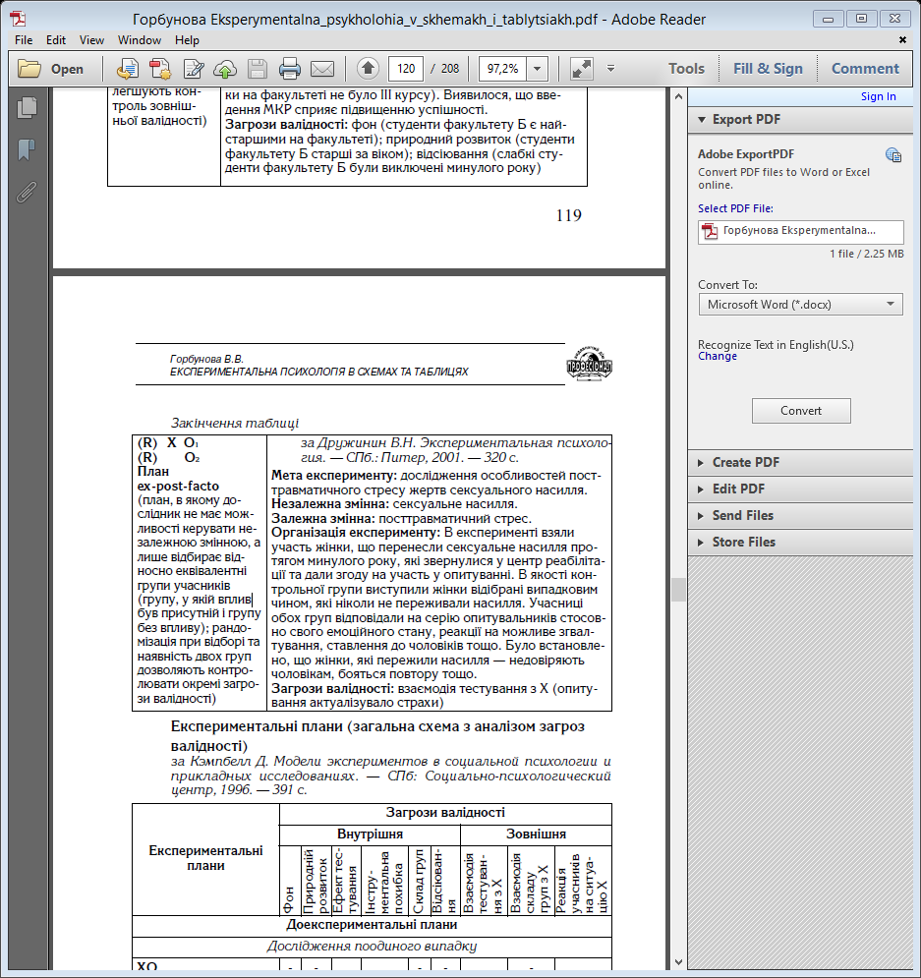Screen dimensions: 921x978
Task: Switch to the Fill & Sign tab
Action: [x=768, y=69]
